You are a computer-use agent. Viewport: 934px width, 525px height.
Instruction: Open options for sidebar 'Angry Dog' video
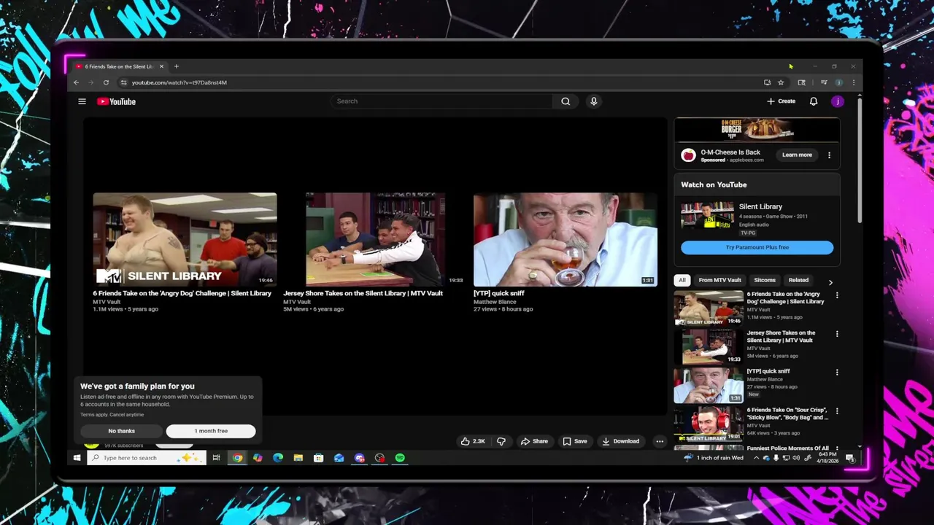pos(837,295)
